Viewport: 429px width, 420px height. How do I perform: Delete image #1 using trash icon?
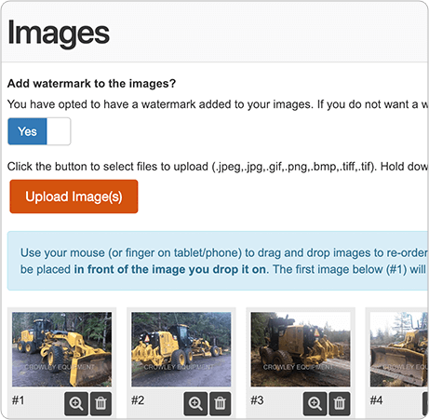coord(101,403)
